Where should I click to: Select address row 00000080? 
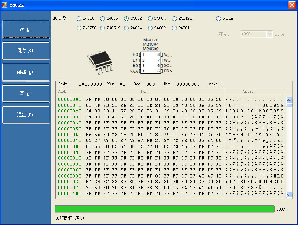pos(70,146)
